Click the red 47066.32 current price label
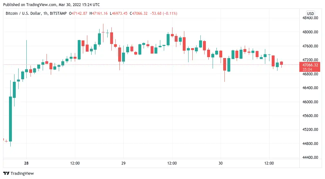 point(310,65)
